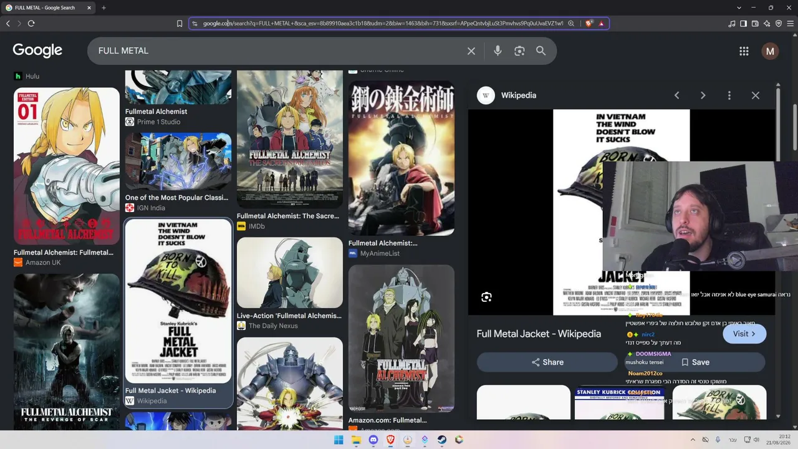Show hidden system tray icons
This screenshot has width=798, height=449.
tap(693, 440)
